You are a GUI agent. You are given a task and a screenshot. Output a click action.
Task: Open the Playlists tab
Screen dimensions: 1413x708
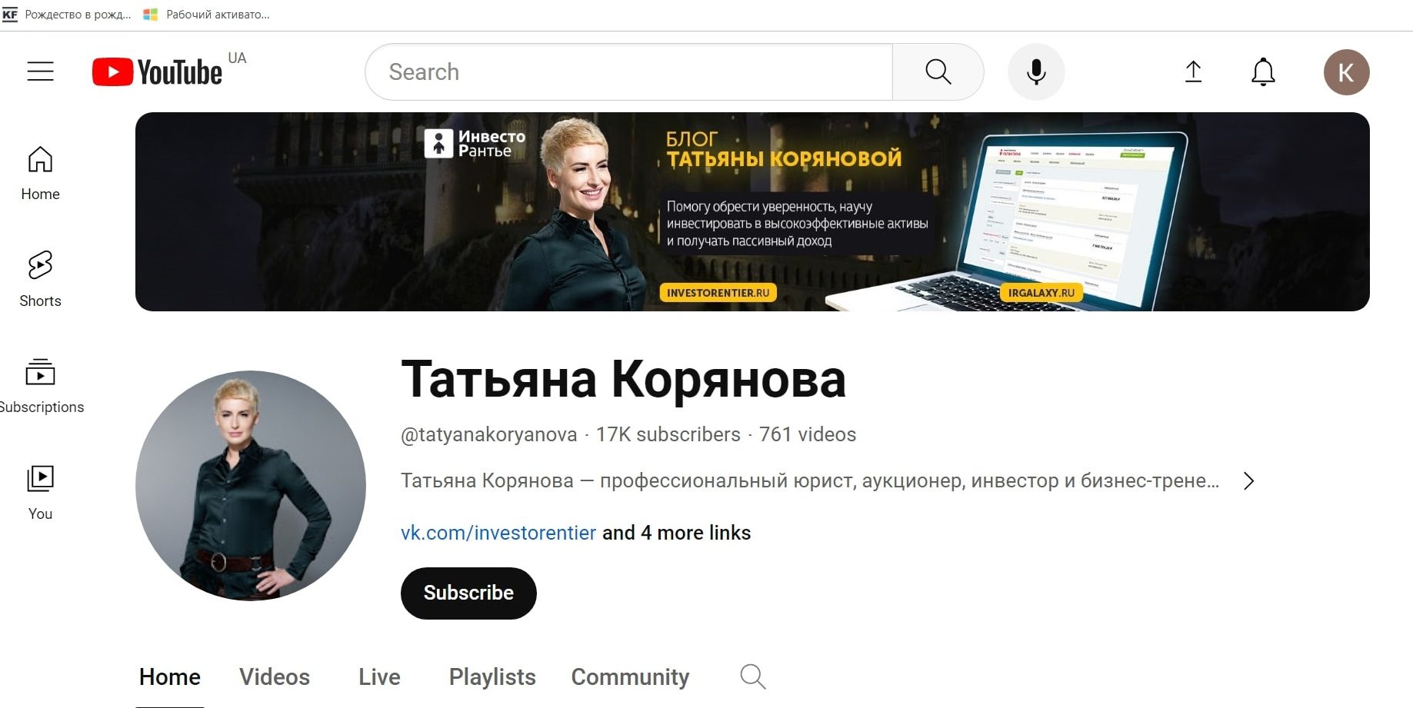tap(492, 677)
